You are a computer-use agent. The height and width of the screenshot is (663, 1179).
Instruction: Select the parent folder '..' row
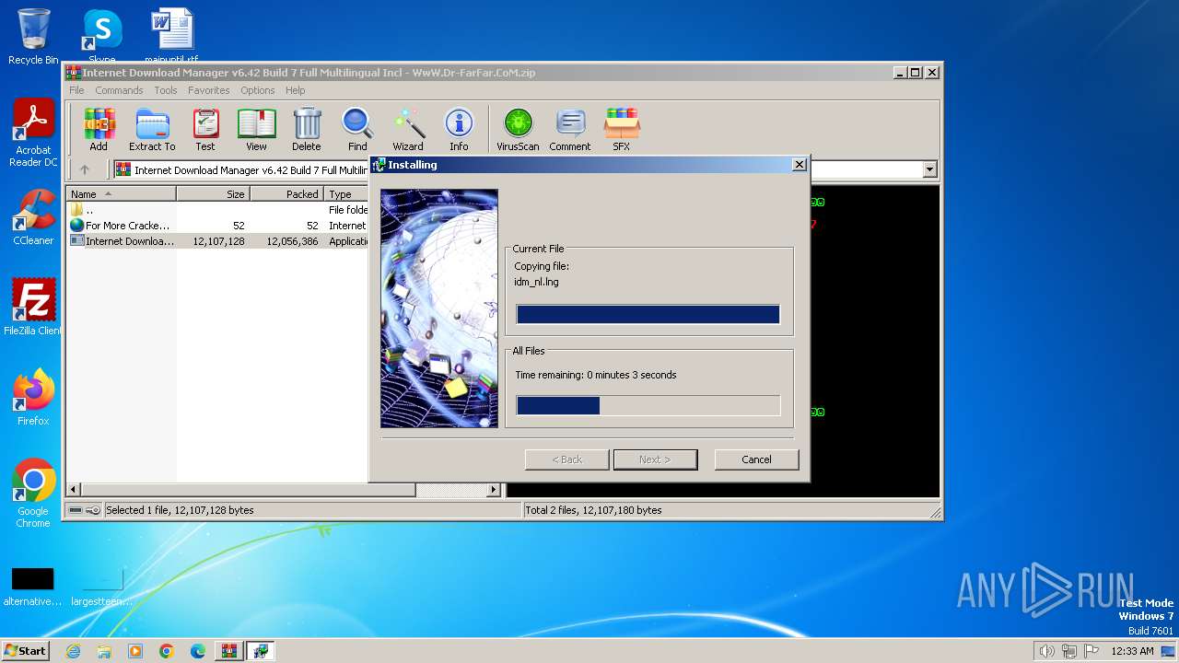tap(217, 210)
